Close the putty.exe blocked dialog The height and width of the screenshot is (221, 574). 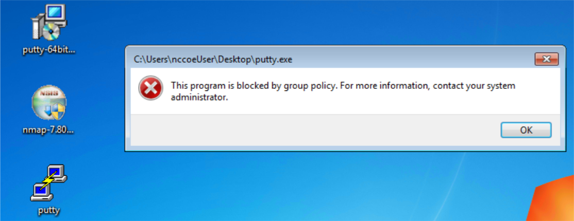coord(547,59)
